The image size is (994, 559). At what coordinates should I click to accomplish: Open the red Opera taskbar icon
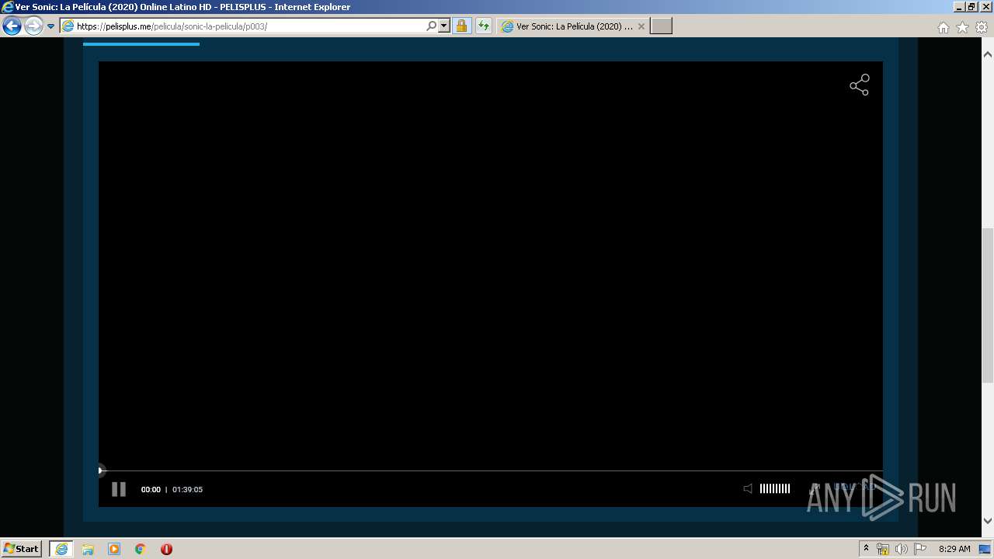point(166,549)
